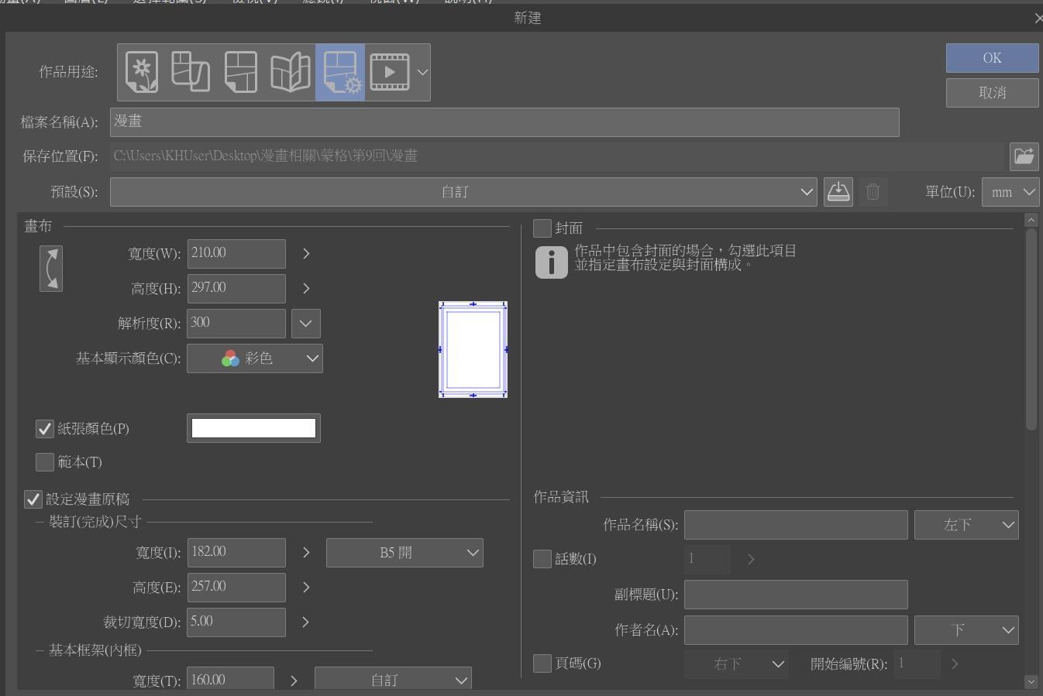Select the Doujinshi book work purpose icon
Viewport: 1043px width, 696px height.
(290, 72)
